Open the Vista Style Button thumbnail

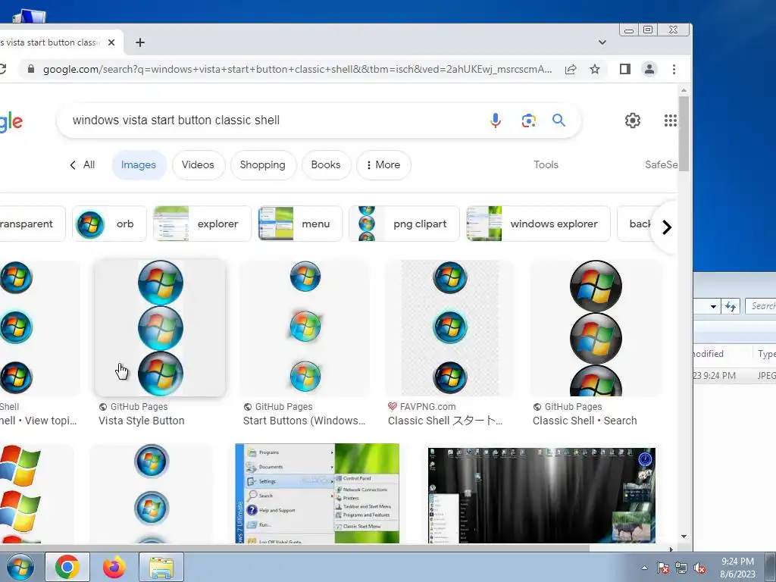tap(160, 327)
